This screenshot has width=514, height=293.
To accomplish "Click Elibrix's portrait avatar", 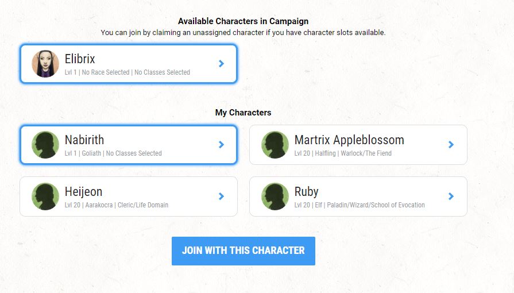I will tap(45, 64).
